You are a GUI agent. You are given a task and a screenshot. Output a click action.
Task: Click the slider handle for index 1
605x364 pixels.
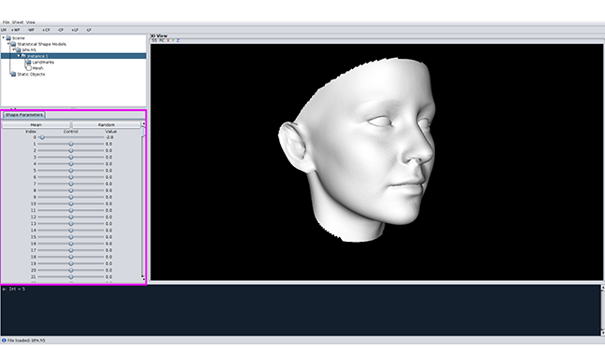click(71, 144)
